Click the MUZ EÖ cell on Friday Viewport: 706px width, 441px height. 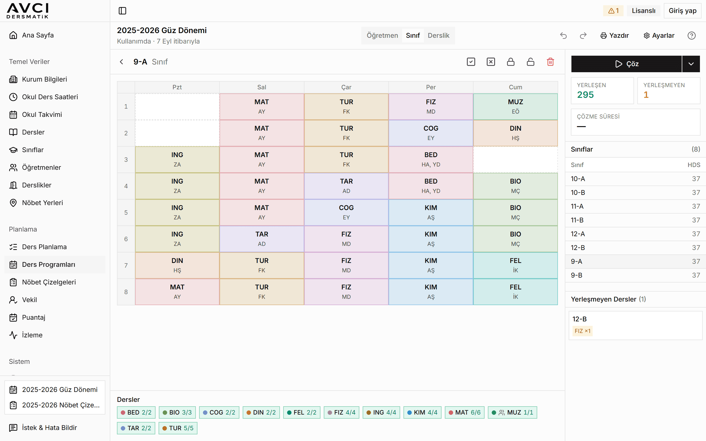[x=515, y=106]
